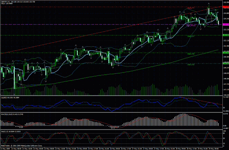Click the 26 May 09:00 time label
Screen dimensions: 229x150
[115, 149]
